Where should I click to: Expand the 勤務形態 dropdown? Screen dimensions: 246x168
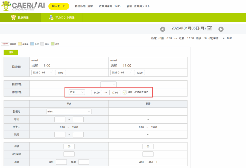[108, 84]
